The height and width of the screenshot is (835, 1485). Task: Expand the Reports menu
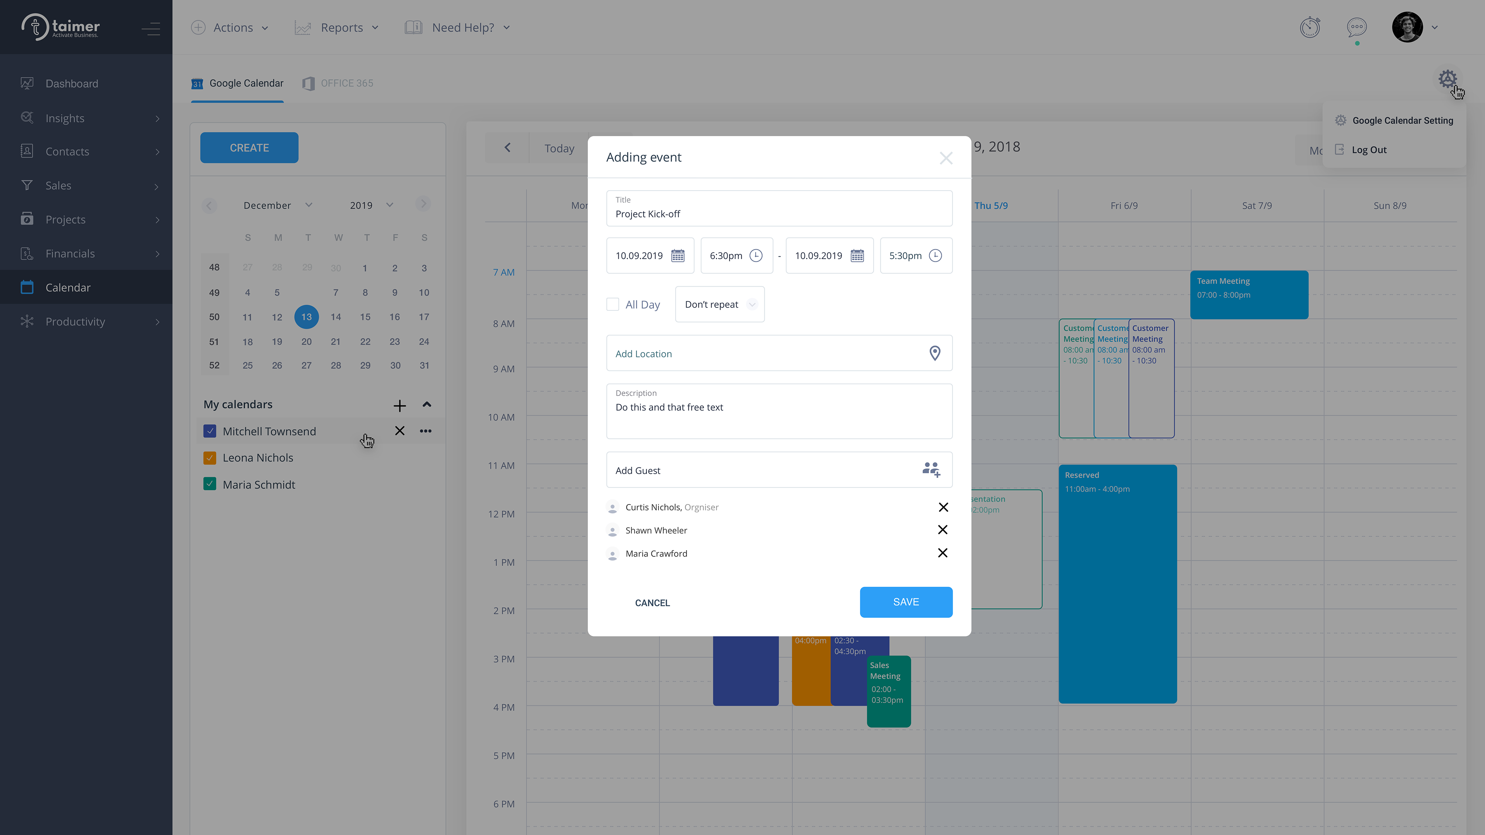point(337,27)
